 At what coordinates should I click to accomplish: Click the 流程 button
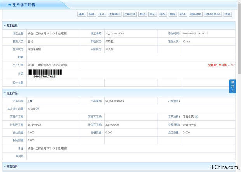coord(227,14)
